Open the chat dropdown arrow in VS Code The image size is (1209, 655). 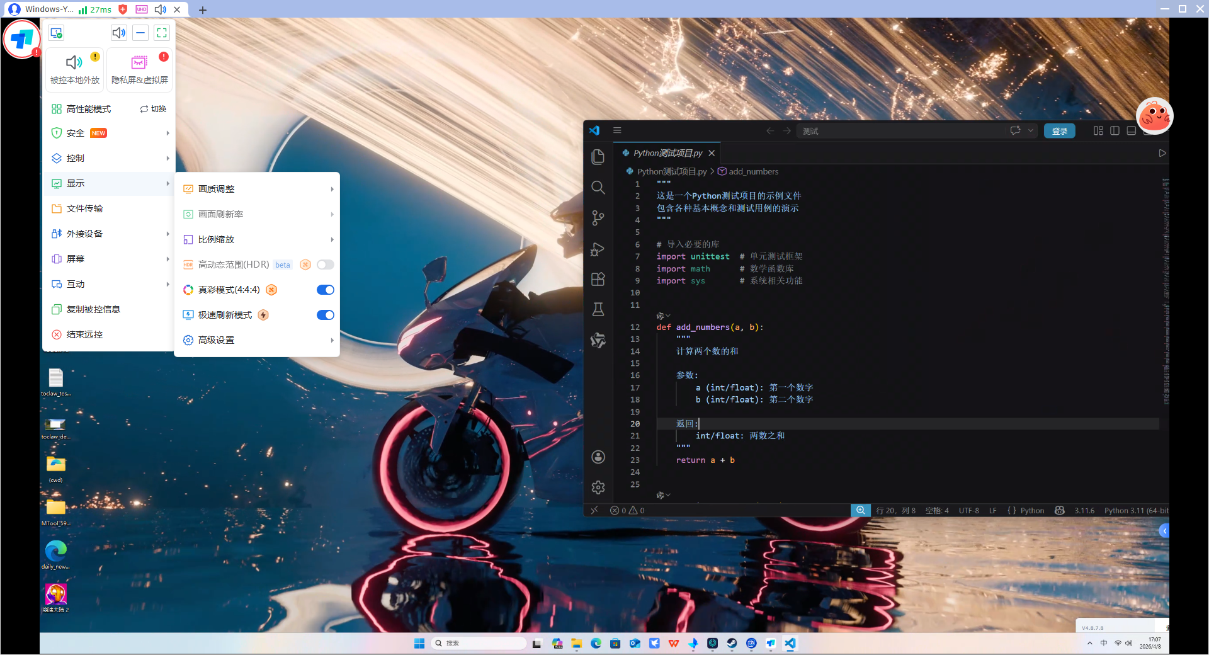(x=1030, y=130)
